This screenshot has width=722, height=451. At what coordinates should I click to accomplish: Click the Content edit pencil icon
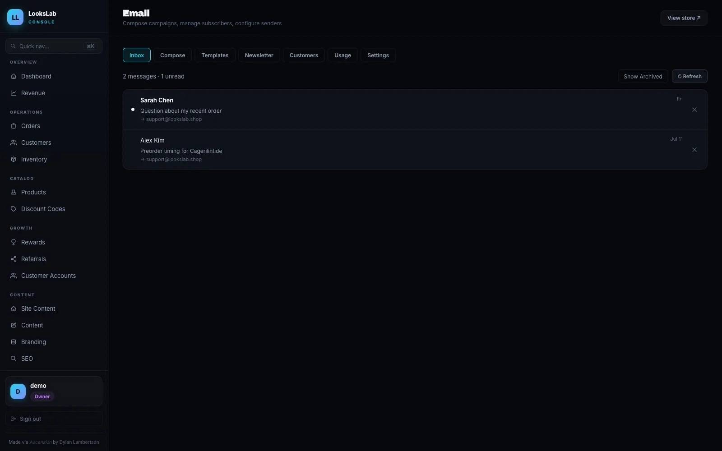(x=14, y=325)
